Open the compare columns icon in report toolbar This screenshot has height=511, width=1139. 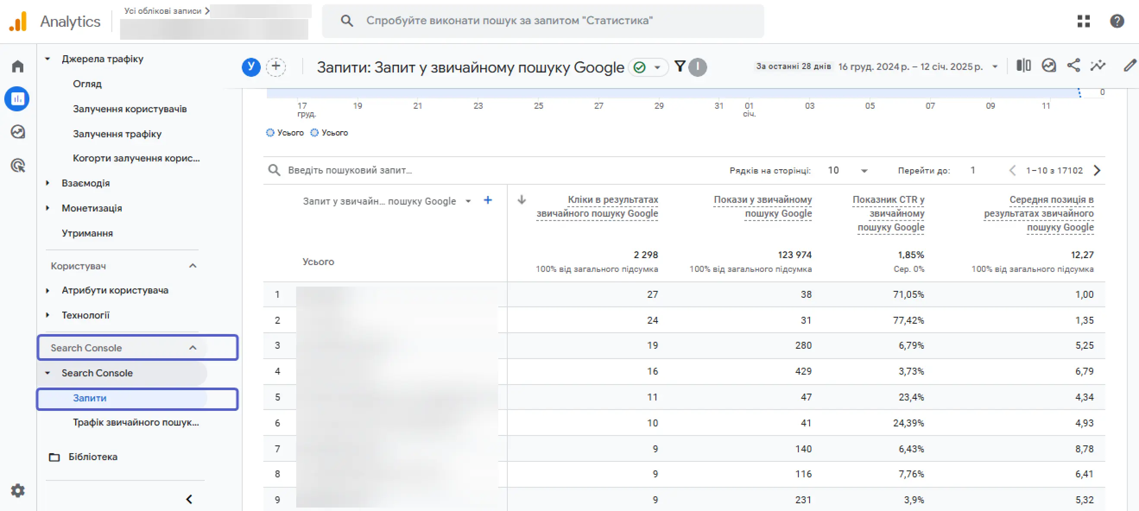1024,66
